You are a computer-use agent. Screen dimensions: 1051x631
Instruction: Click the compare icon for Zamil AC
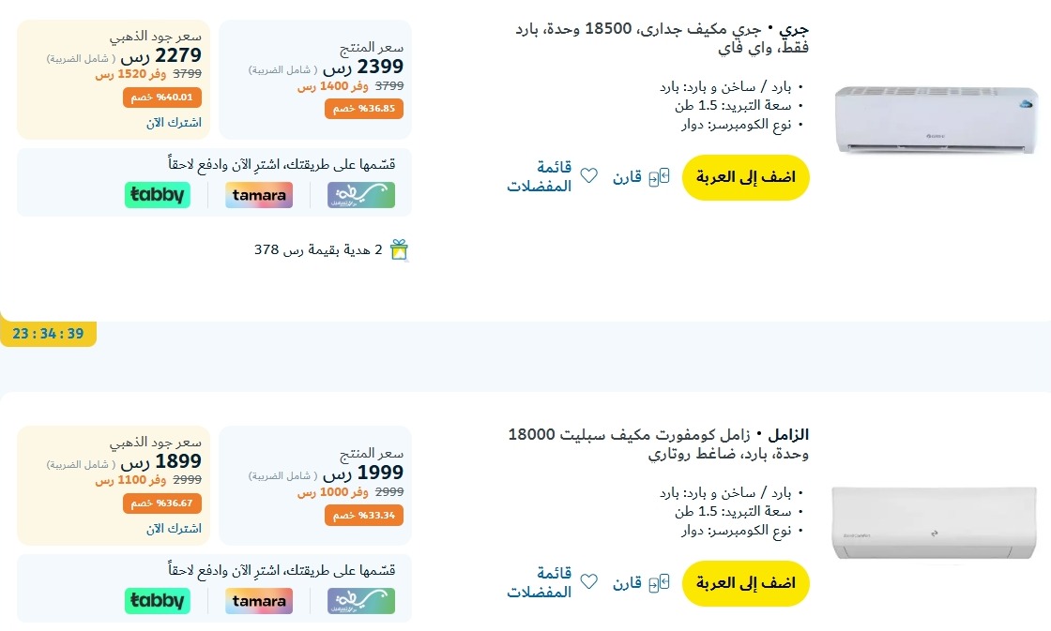663,582
